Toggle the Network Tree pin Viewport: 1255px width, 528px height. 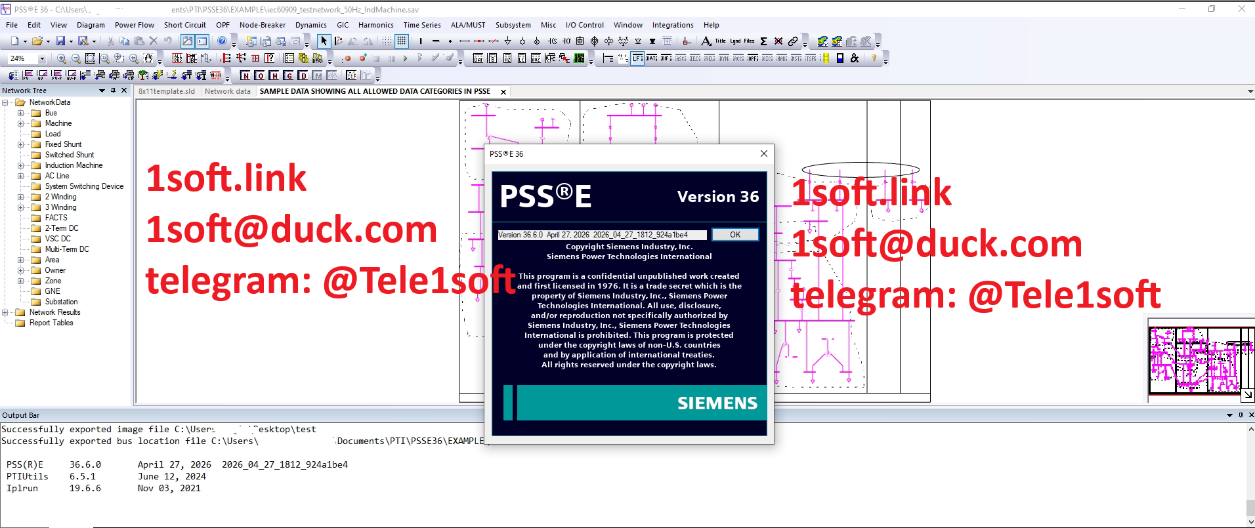pos(113,91)
